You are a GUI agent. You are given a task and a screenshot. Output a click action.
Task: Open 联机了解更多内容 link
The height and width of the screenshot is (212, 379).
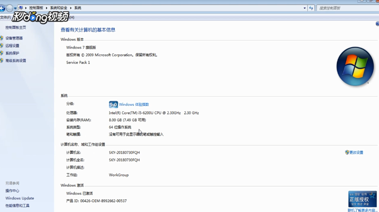tap(362, 210)
